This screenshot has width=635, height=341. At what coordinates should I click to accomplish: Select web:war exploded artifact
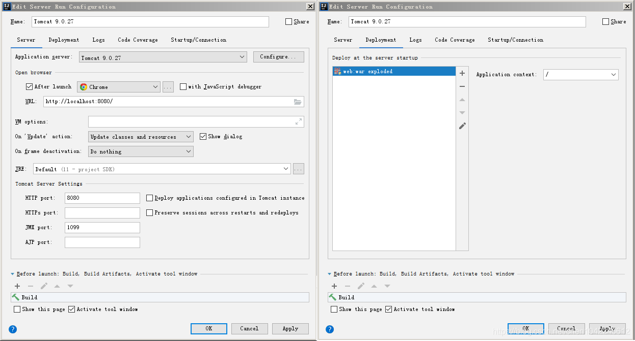(x=394, y=72)
